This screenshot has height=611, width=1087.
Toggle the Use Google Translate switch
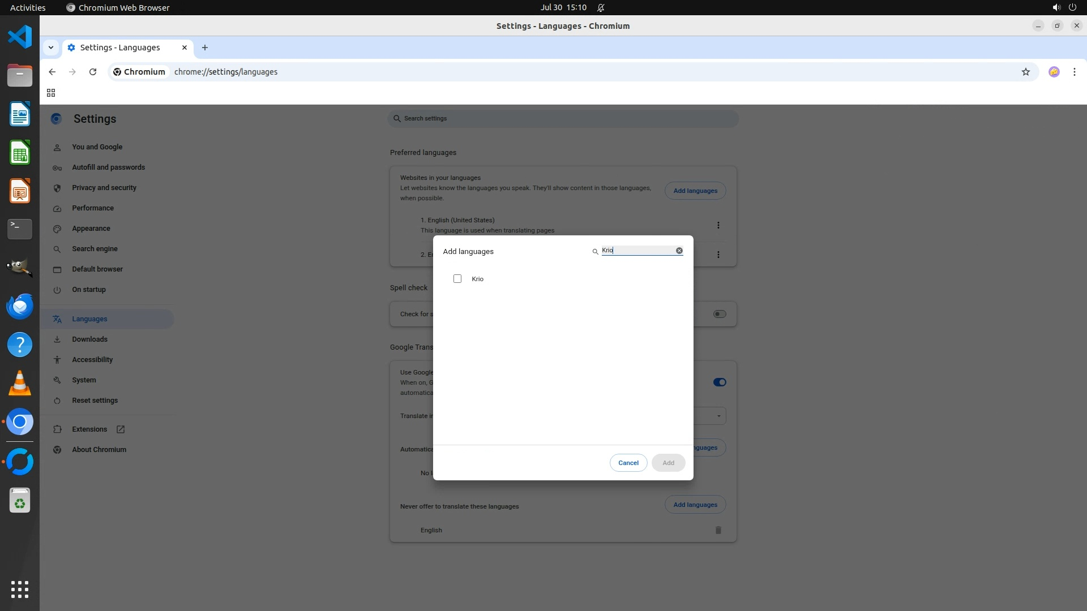click(719, 382)
